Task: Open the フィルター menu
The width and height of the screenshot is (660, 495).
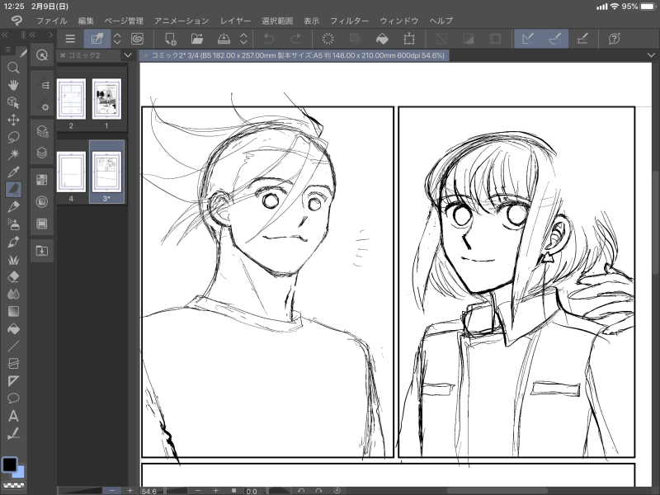Action: [349, 21]
